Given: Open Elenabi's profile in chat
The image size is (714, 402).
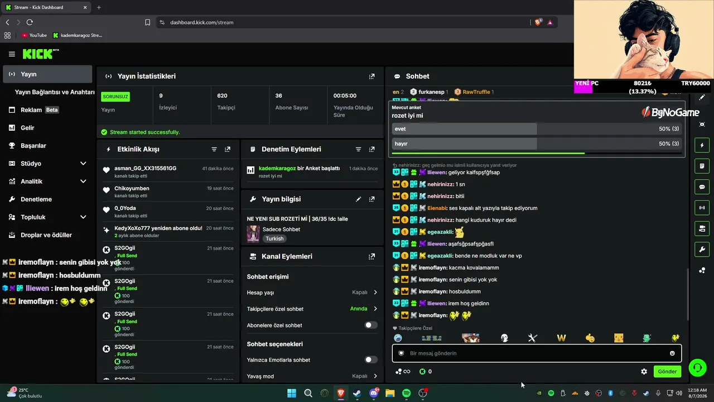Looking at the screenshot, I should point(437,208).
